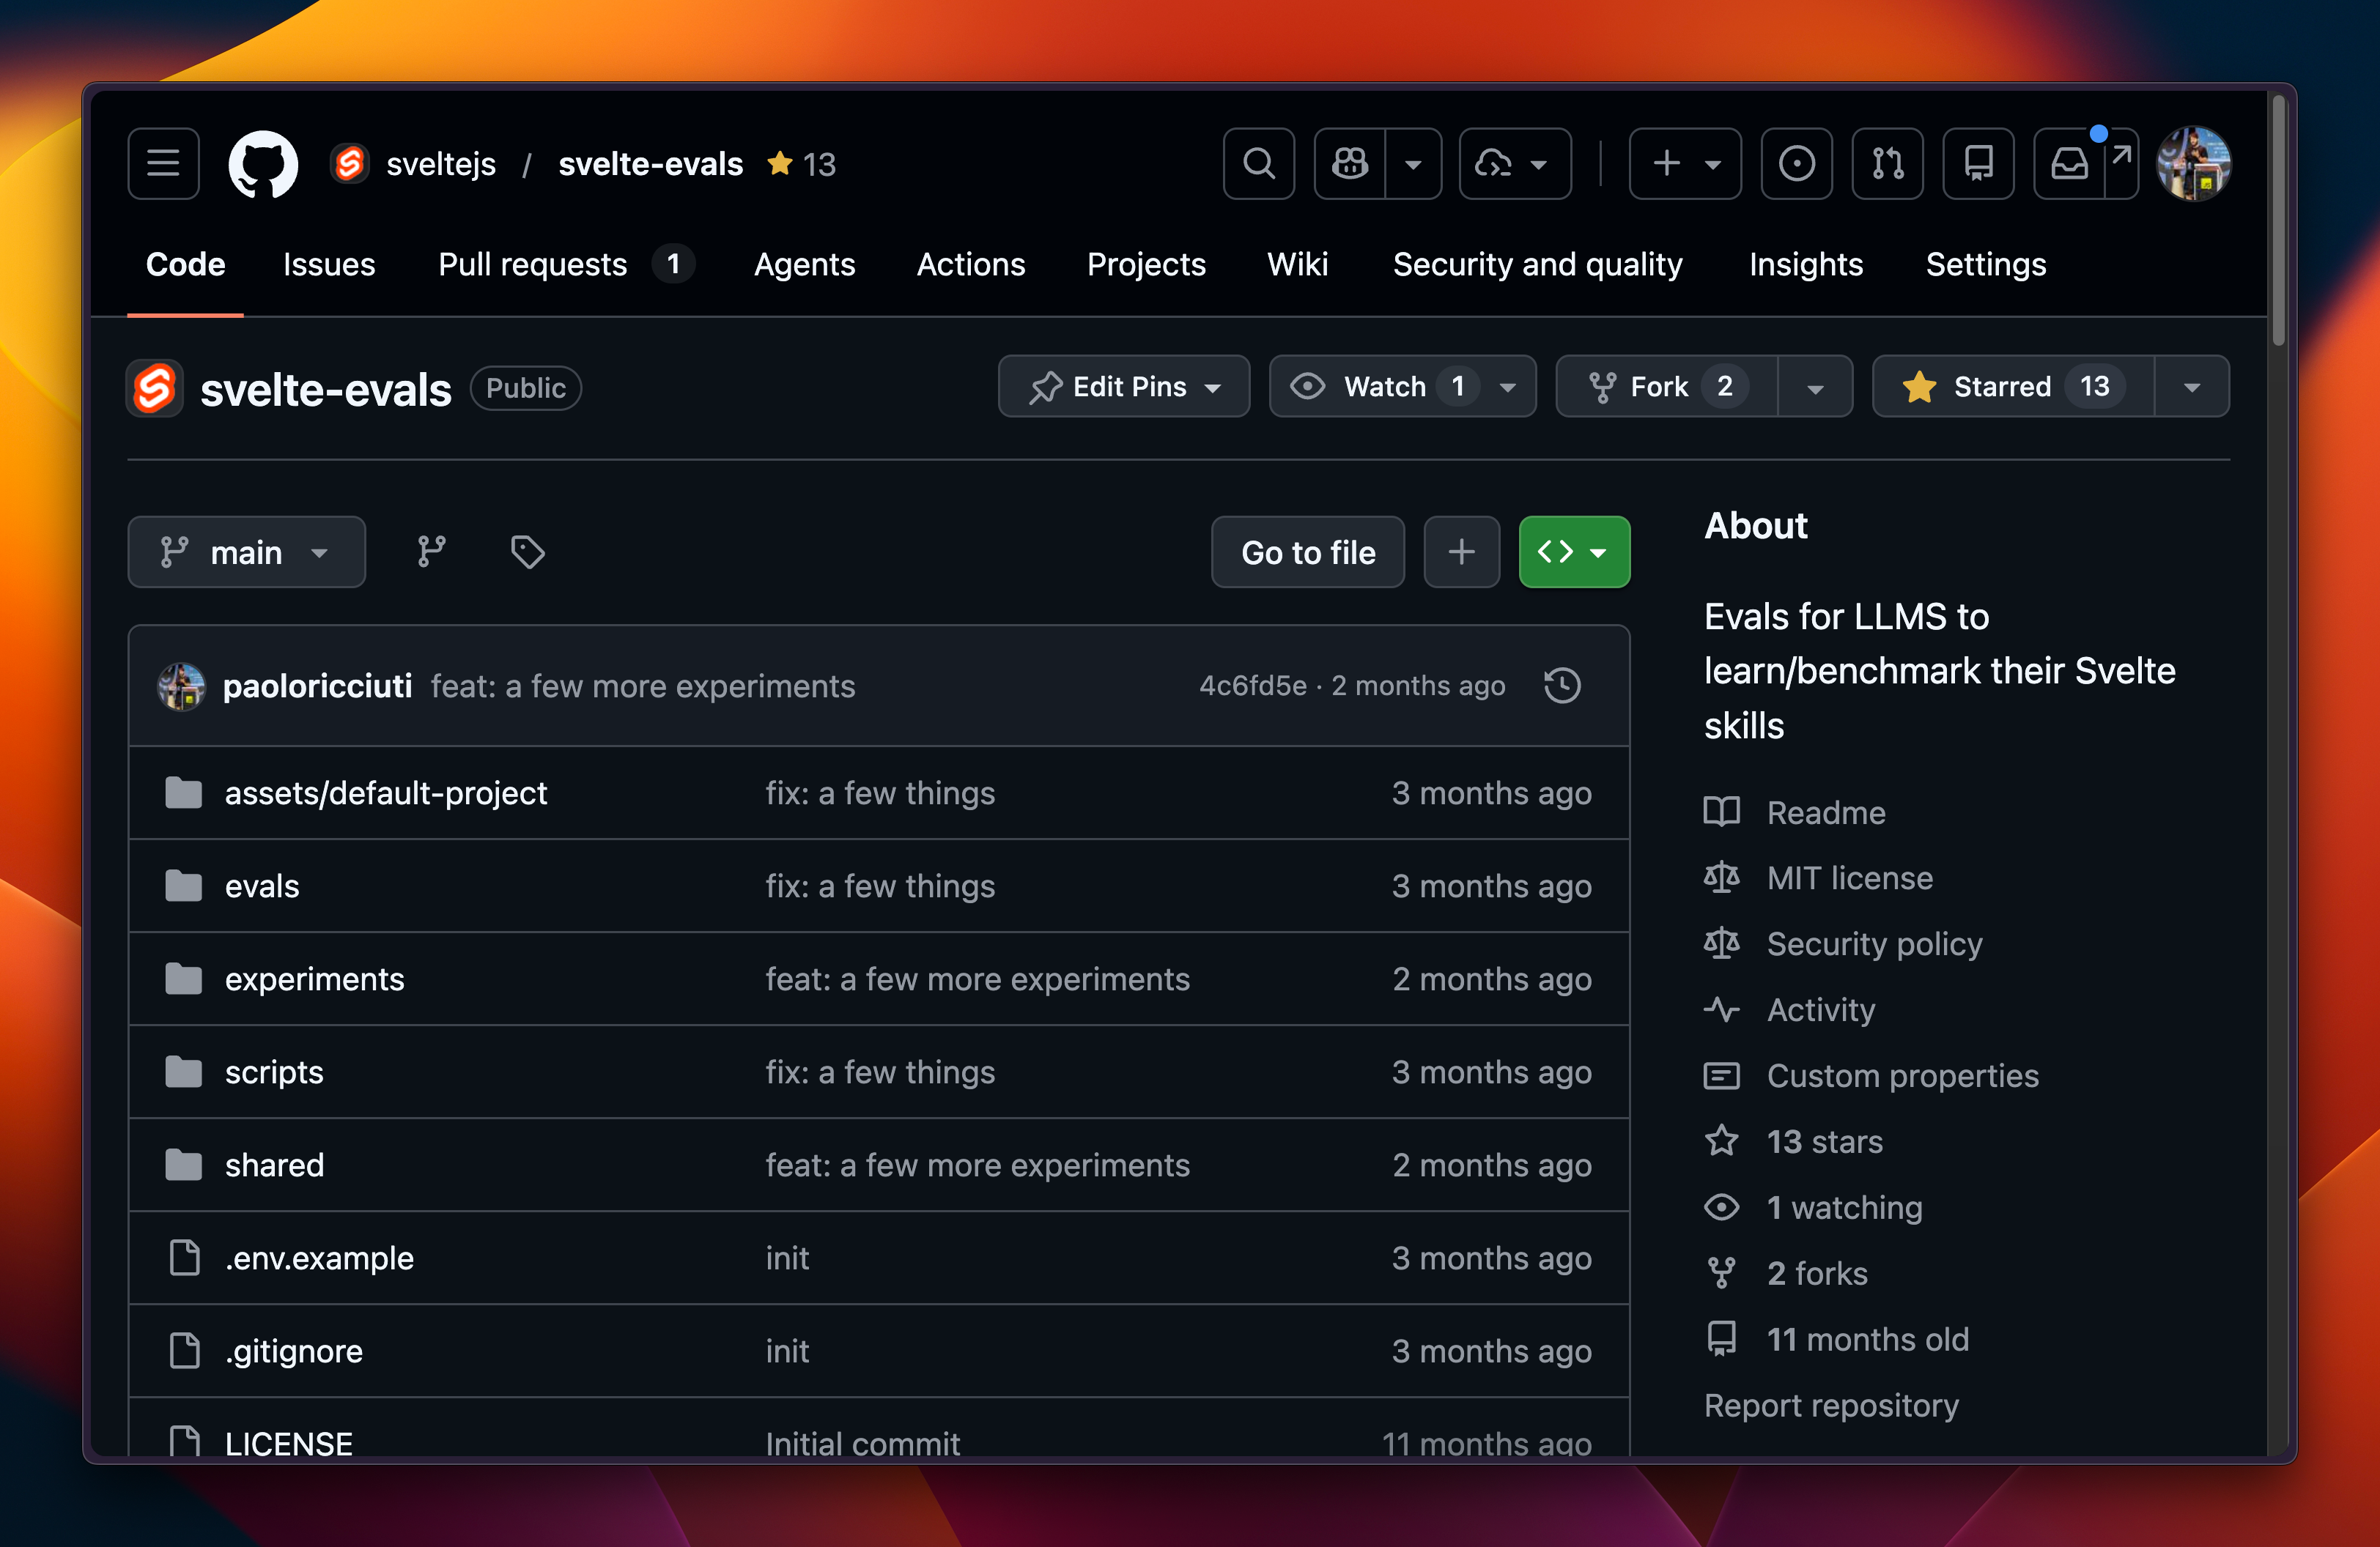Click the file icon next to .gitignore
2380x1547 pixels.
(185, 1350)
